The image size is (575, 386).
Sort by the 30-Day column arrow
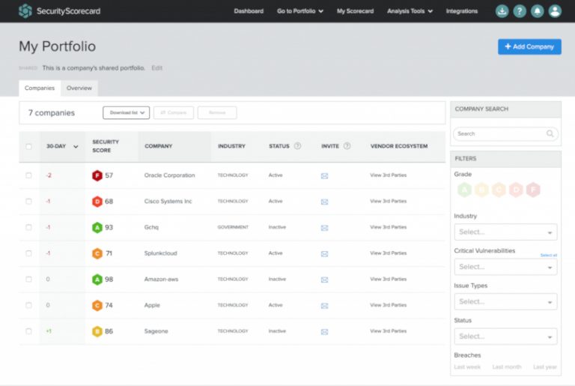pos(76,147)
